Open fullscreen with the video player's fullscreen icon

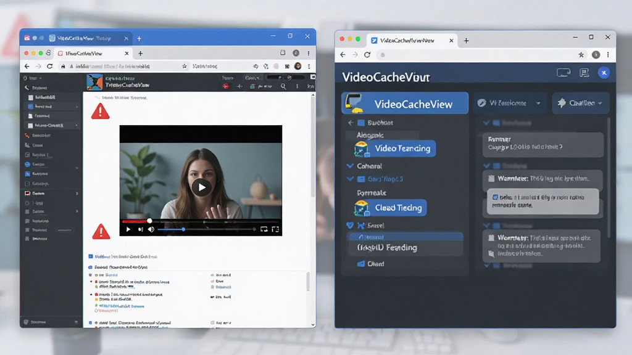pos(275,229)
